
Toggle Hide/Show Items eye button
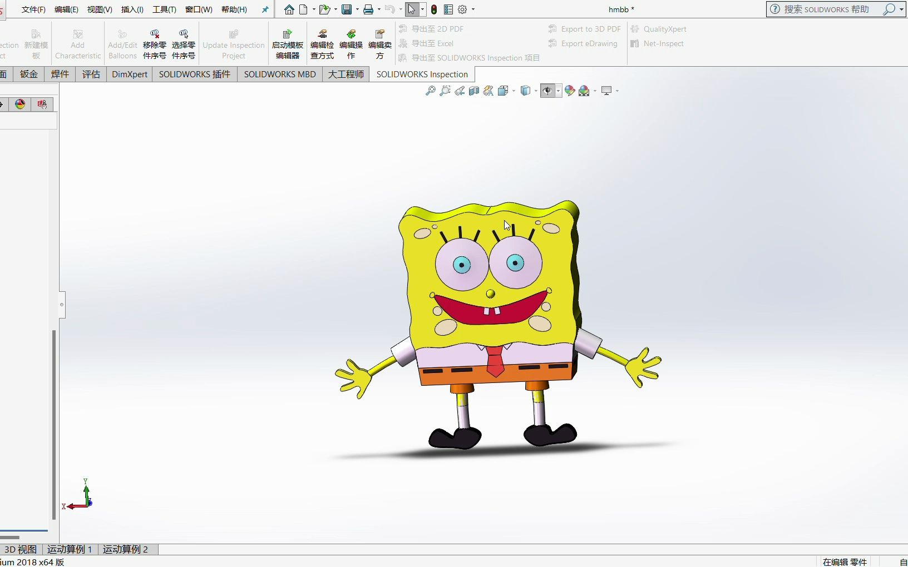[x=547, y=91]
